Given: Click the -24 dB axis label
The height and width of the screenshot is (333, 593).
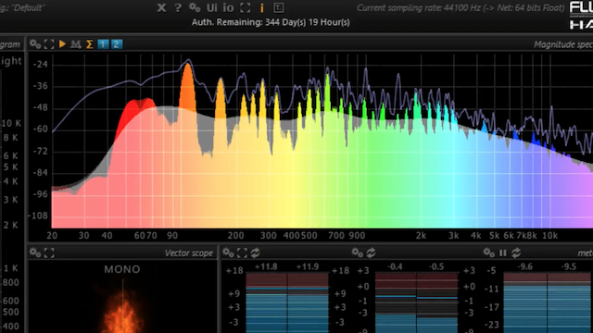Looking at the screenshot, I should click(x=40, y=64).
